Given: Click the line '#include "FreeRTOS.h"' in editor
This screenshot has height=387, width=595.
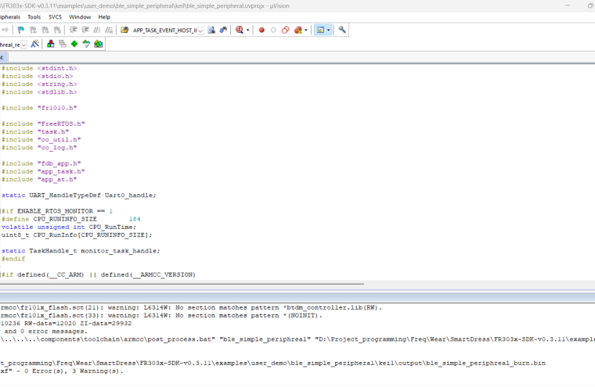Looking at the screenshot, I should point(43,124).
